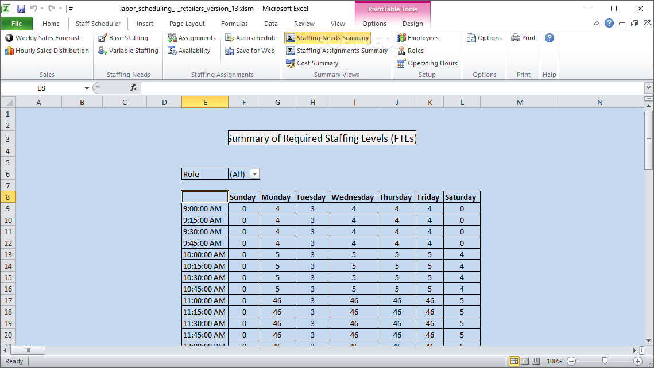Open Customize Quick Access Toolbar dropdown
Viewport: 654px width, 368px height.
click(71, 9)
